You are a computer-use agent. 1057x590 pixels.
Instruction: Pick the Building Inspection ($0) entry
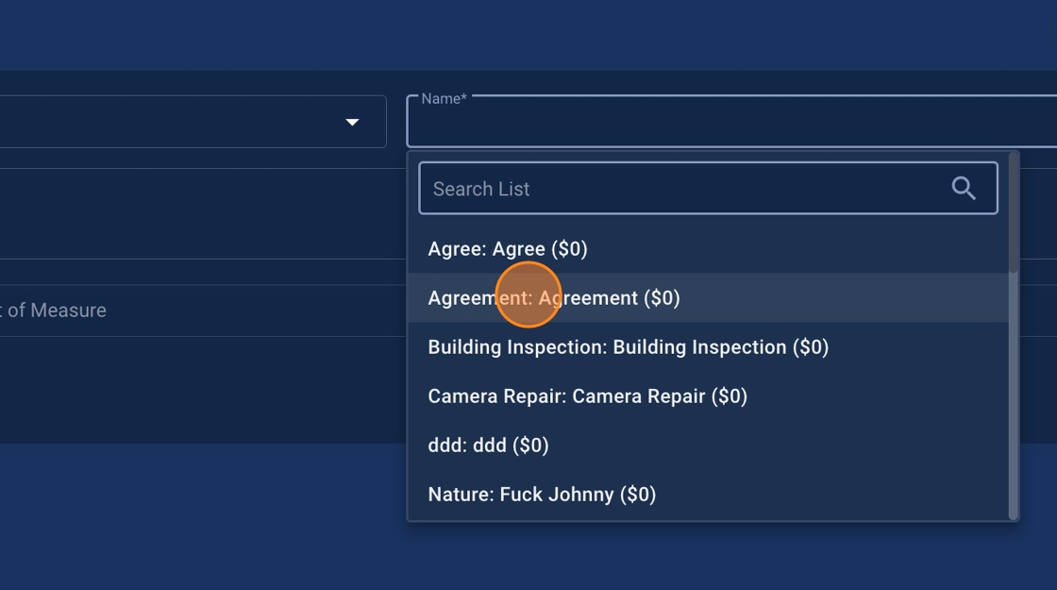(628, 347)
